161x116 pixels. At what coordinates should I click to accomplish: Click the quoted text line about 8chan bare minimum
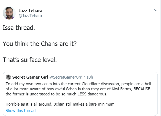[x=60, y=104]
